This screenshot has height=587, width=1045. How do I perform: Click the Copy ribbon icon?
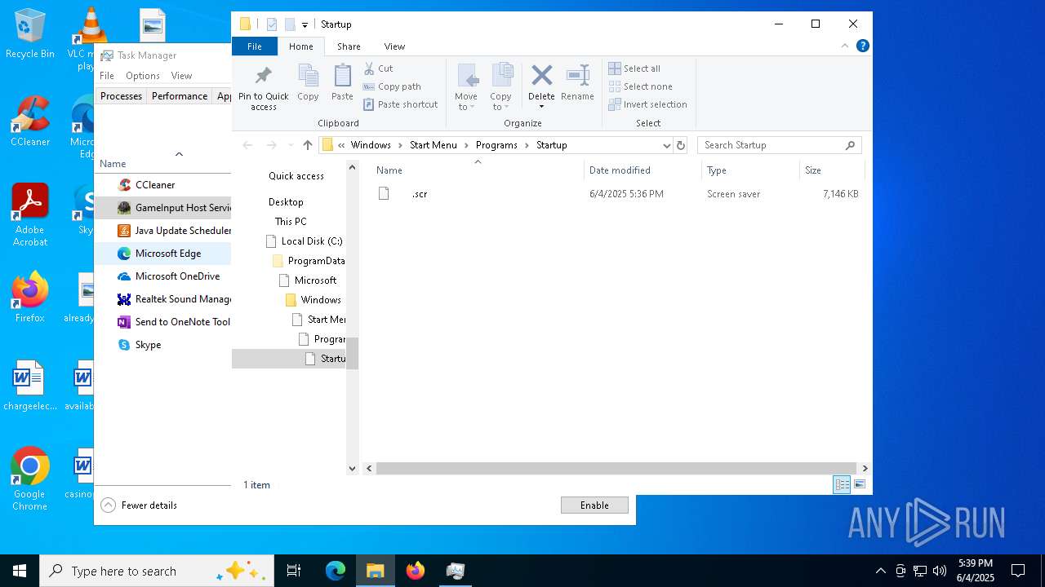308,82
